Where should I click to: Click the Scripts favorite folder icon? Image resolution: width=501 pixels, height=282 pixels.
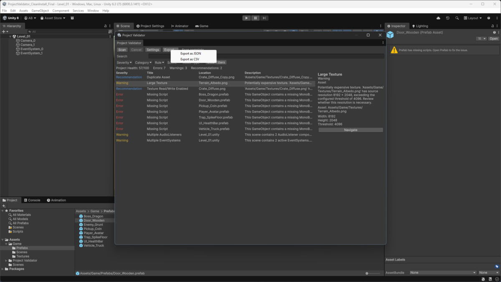tap(10, 231)
